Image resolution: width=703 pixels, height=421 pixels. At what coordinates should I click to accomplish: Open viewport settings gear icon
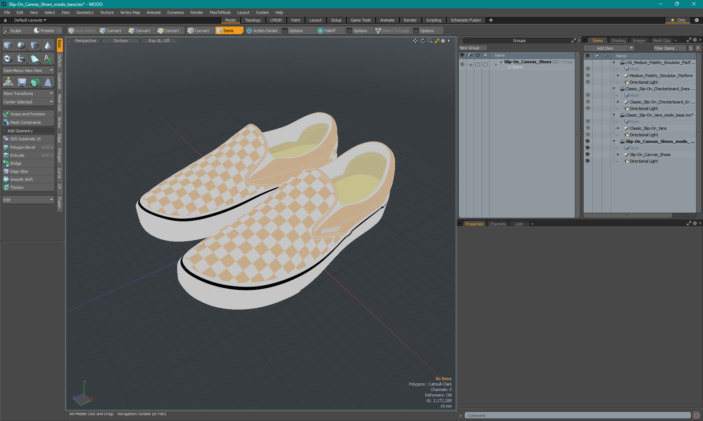pos(443,41)
